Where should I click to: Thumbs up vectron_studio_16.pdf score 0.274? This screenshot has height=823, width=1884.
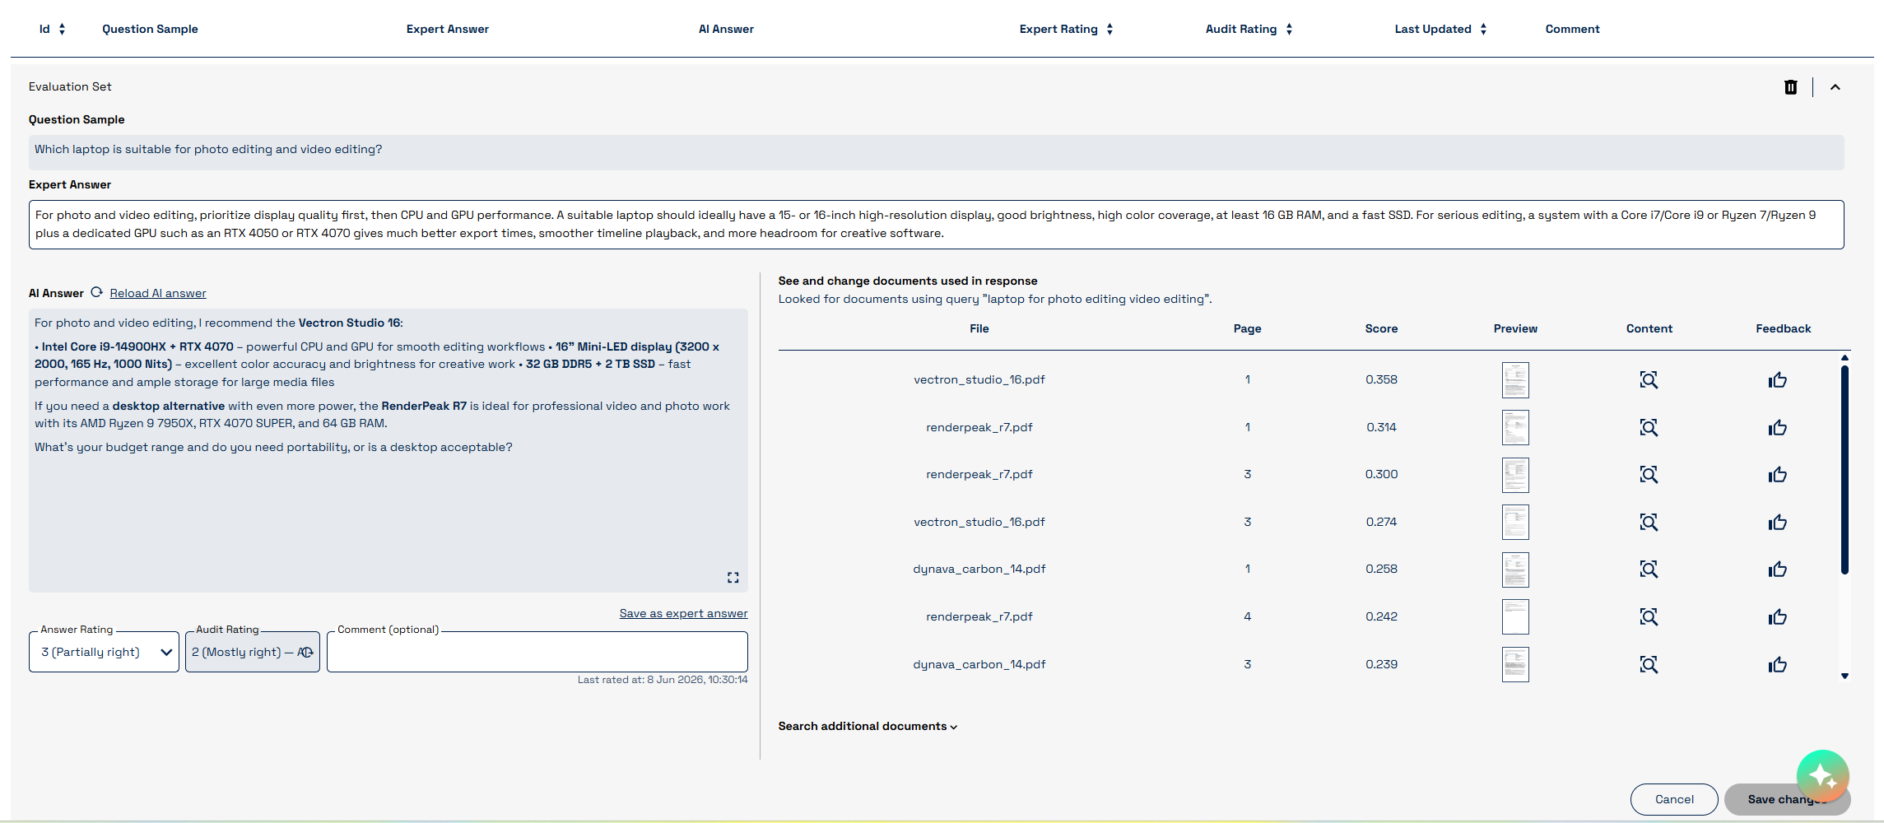pos(1778,522)
